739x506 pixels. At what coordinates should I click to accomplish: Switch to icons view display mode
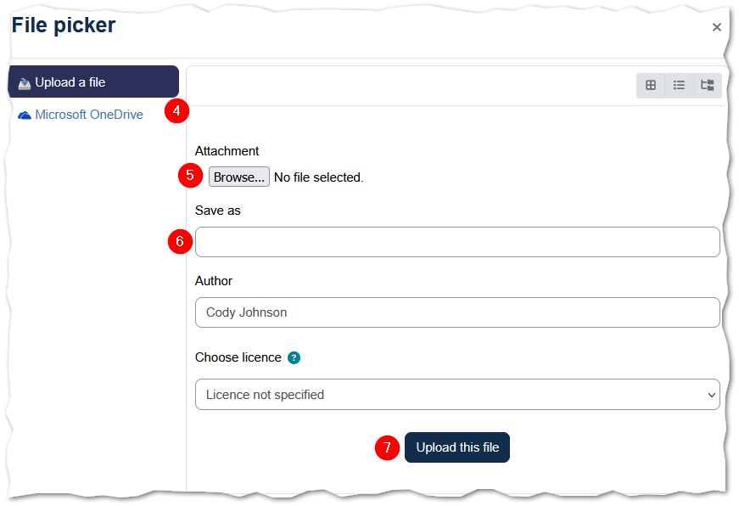click(x=650, y=85)
